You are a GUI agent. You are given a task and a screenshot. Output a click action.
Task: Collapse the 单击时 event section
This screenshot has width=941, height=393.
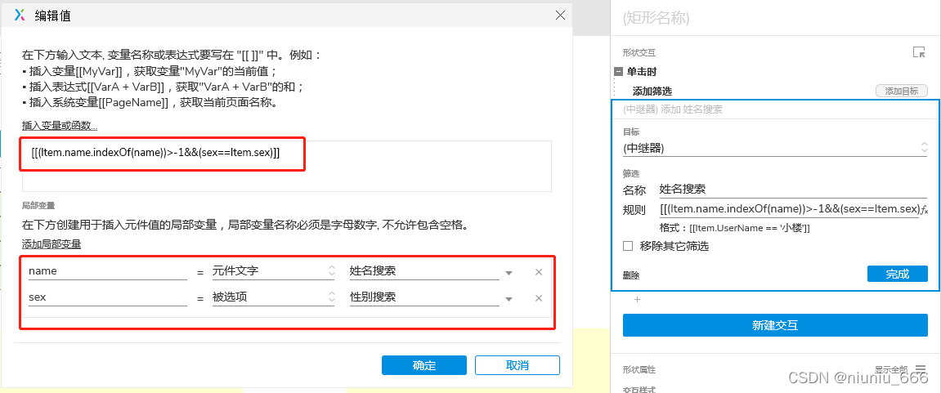(617, 71)
